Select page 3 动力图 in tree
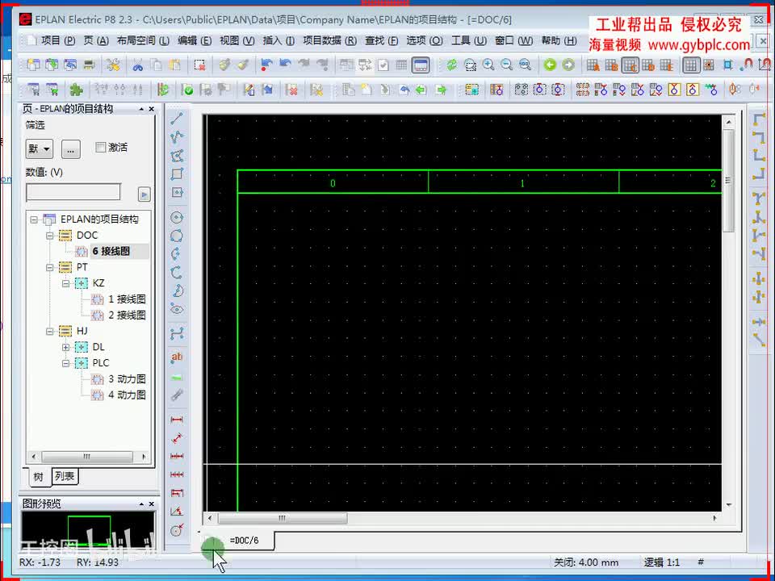The width and height of the screenshot is (775, 581). 127,379
